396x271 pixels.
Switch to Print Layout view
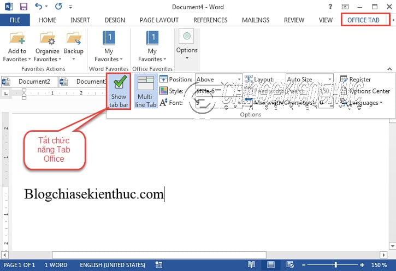[x=271, y=264]
